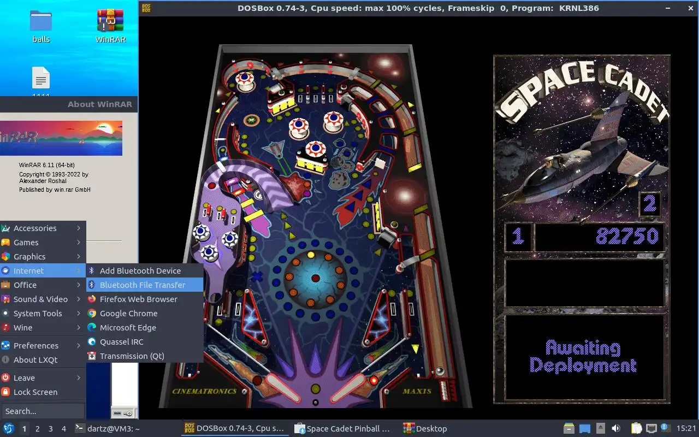Click the ball number 2 indicator

(650, 205)
